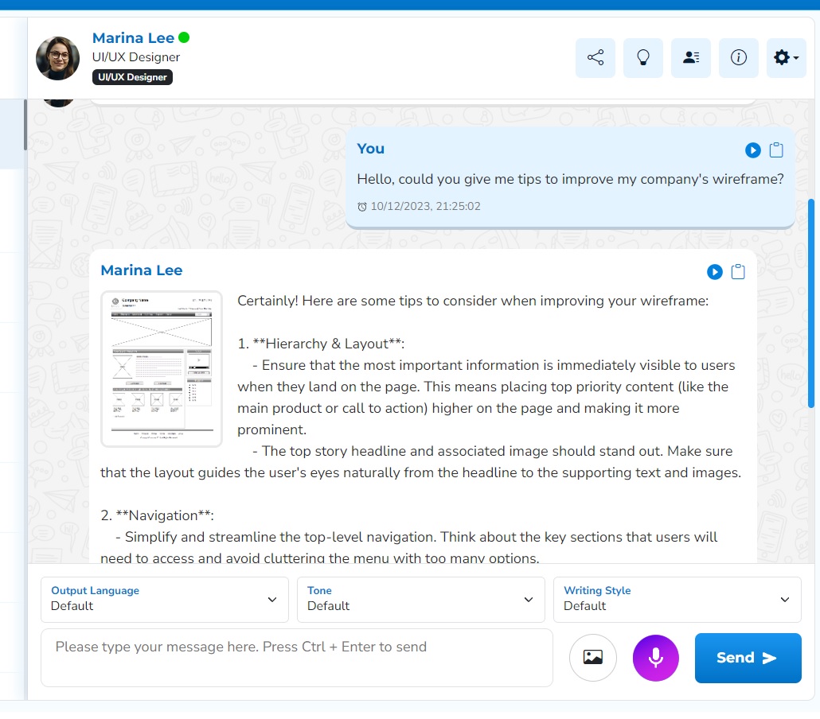Expand the Writing Style dropdown
The height and width of the screenshot is (719, 820).
point(677,599)
